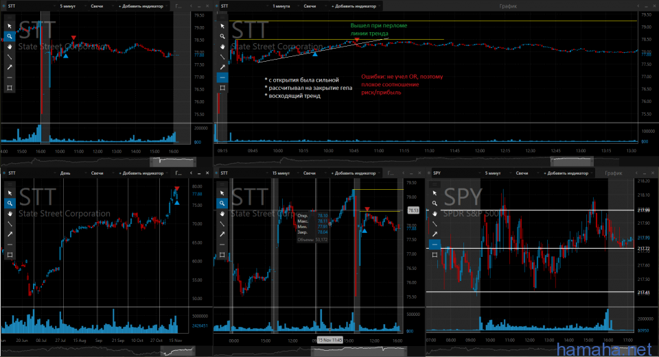
Task: Open 'Свечи' chart type dropdown in День chart
Action: [x=101, y=173]
